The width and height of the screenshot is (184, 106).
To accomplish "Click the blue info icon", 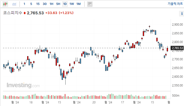I will (x=182, y=13).
